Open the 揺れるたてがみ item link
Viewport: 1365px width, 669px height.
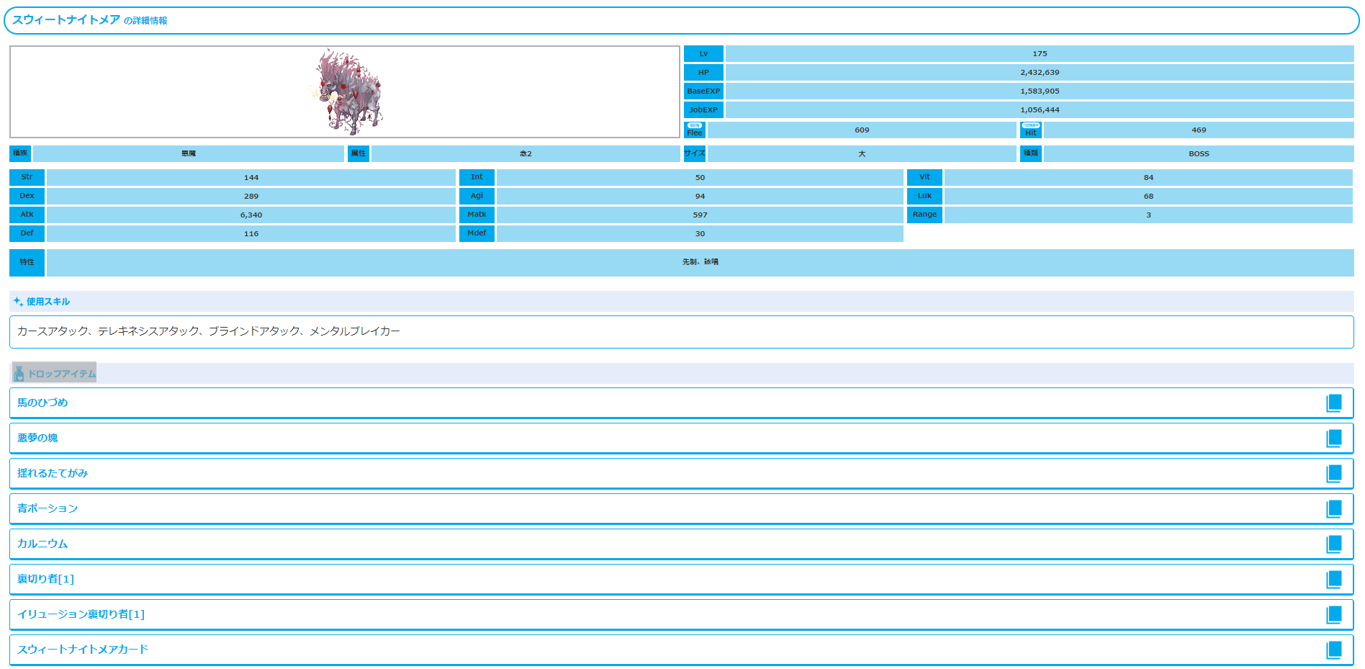point(53,473)
